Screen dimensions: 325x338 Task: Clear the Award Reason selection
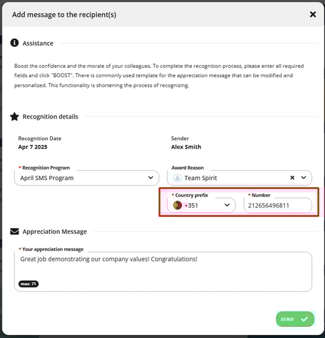coord(292,178)
